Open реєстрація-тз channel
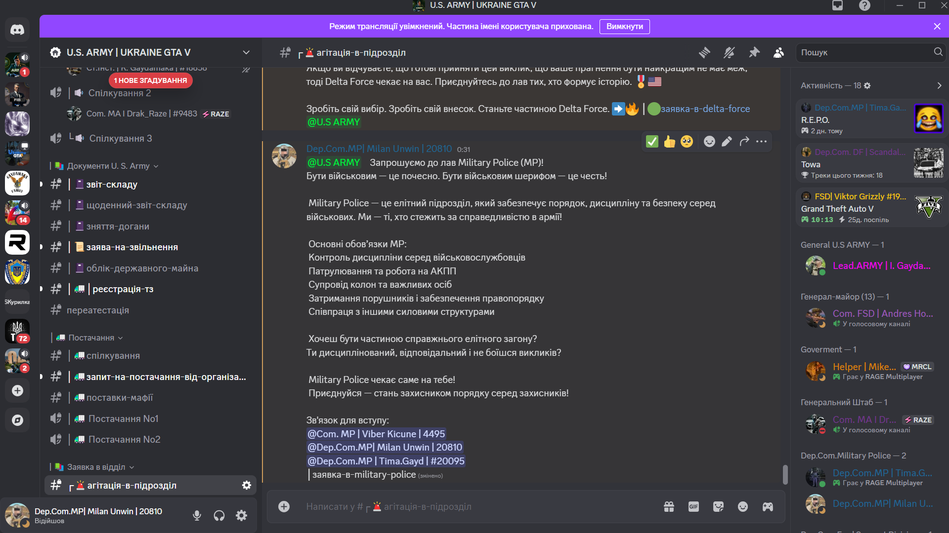This screenshot has width=949, height=533. 150,289
